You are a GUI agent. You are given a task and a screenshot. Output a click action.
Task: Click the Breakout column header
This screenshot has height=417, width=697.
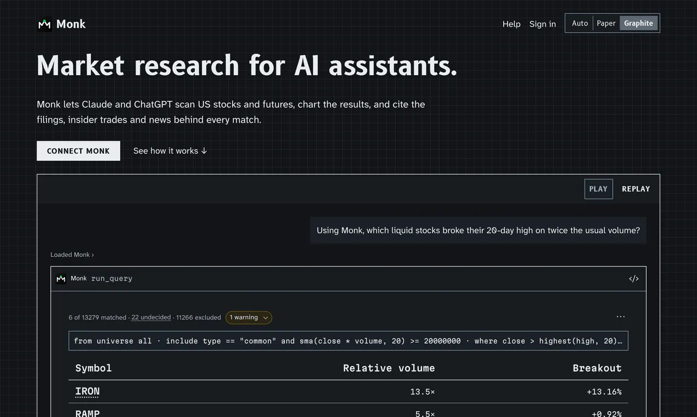[597, 368]
